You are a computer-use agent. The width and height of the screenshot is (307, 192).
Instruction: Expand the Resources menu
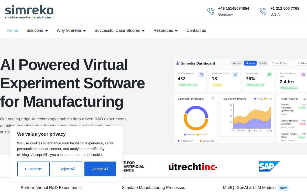pyautogui.click(x=166, y=30)
